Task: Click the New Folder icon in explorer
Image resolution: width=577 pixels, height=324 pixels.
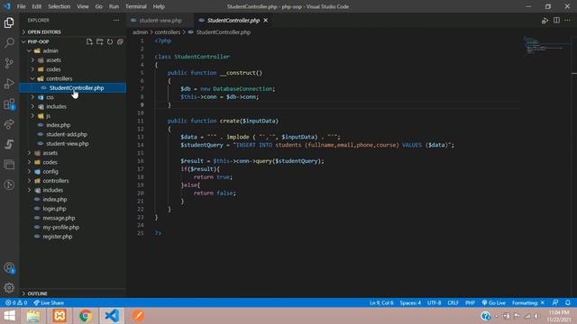Action: pos(100,41)
